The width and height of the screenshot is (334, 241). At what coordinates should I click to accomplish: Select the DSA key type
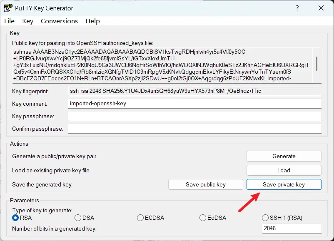click(78, 218)
